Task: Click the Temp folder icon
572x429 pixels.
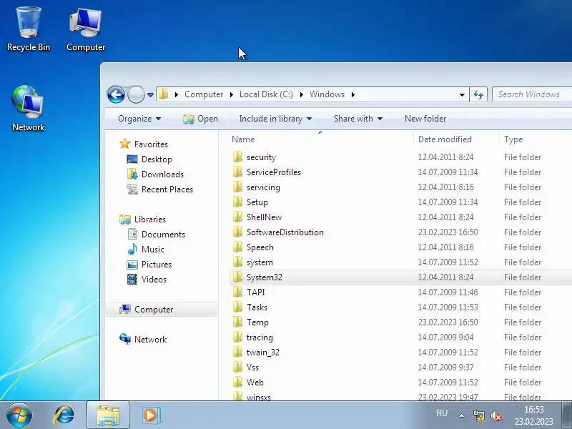Action: tap(237, 322)
